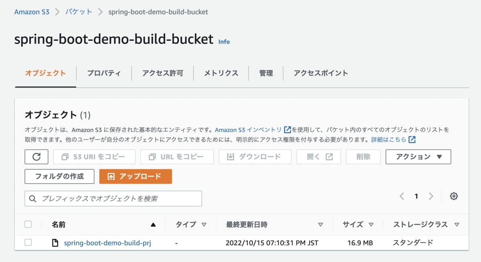Click the search magnifier icon
481x262 pixels.
click(33, 198)
